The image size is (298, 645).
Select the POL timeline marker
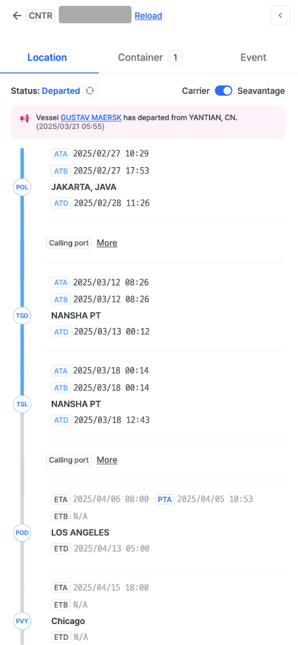coord(22,187)
